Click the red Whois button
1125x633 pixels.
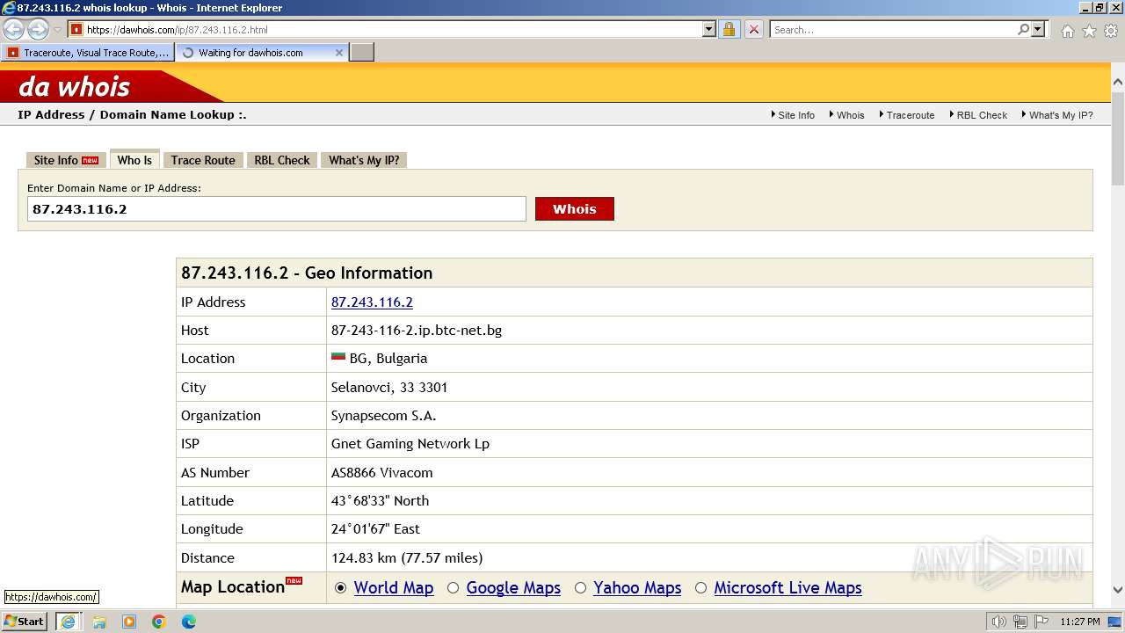575,209
